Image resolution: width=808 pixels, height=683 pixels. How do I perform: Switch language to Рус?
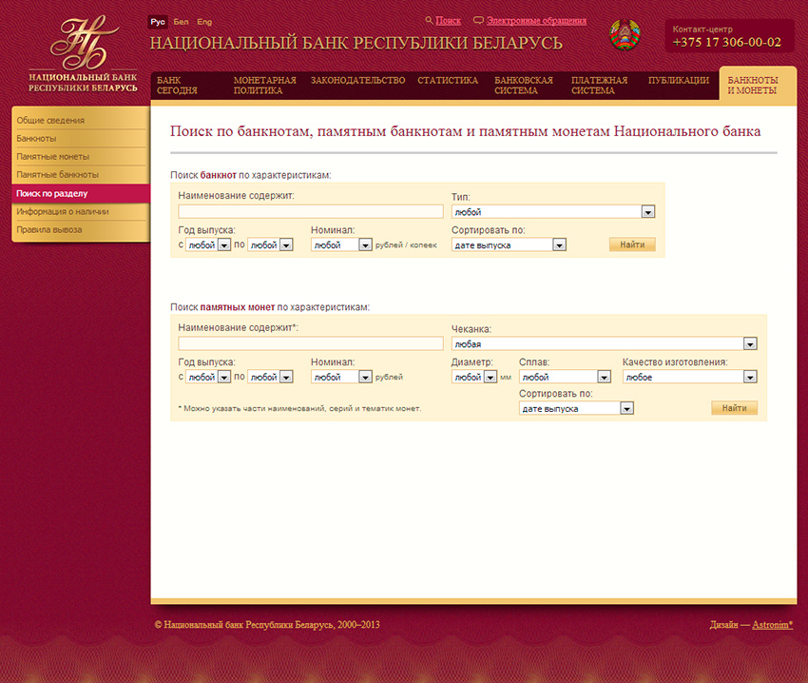(158, 22)
